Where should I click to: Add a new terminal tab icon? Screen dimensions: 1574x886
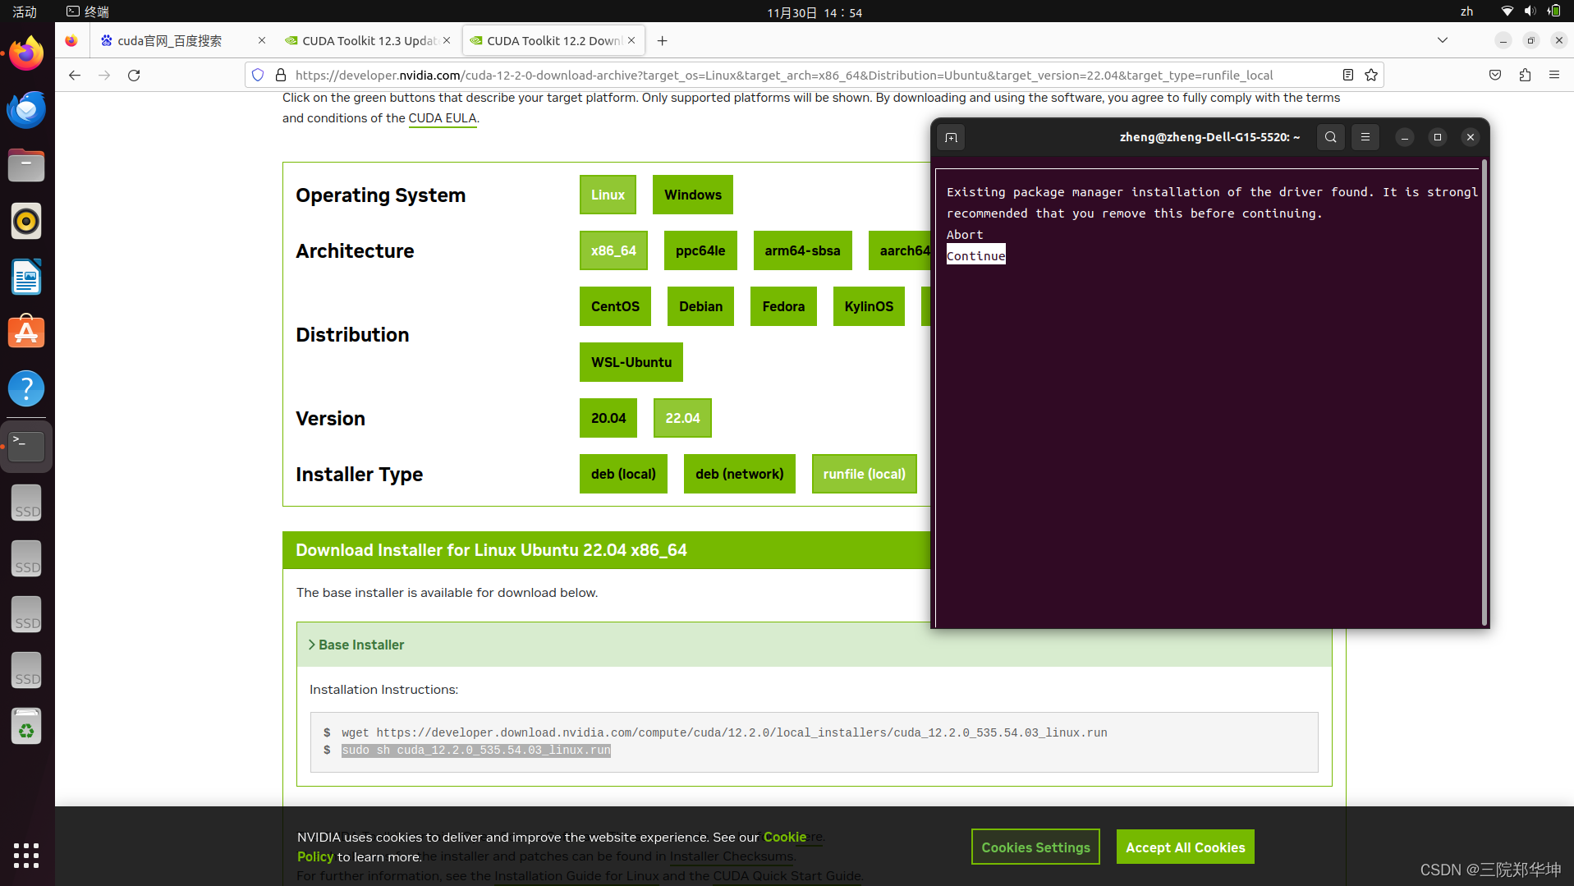coord(951,138)
